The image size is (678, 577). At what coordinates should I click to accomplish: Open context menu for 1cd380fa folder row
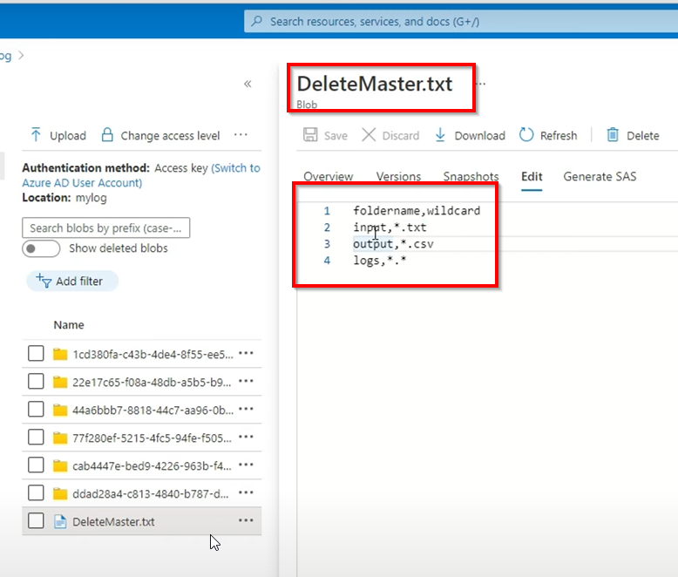(x=246, y=353)
